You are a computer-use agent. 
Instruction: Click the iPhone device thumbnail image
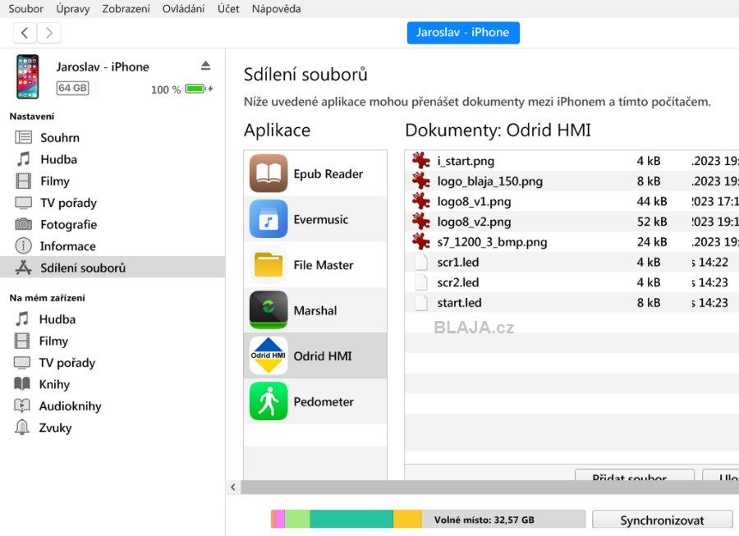pos(27,76)
